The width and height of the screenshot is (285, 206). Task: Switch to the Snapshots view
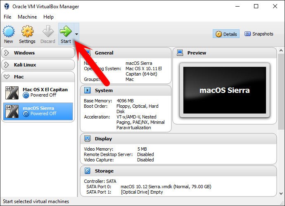259,34
